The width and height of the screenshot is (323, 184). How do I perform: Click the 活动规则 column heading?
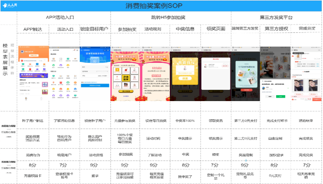153,29
